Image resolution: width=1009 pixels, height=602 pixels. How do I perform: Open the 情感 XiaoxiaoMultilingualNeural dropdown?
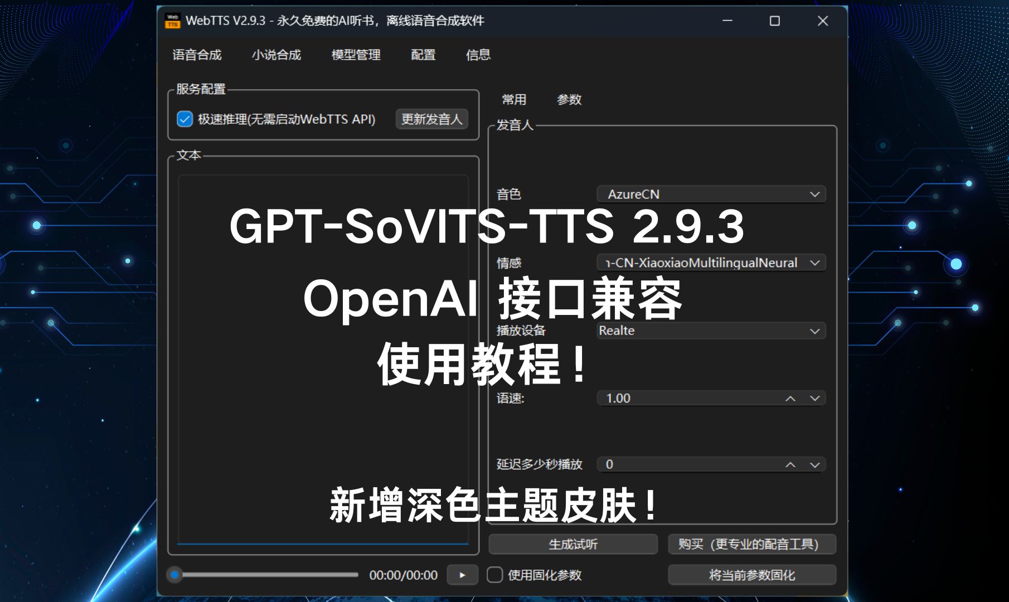click(711, 263)
